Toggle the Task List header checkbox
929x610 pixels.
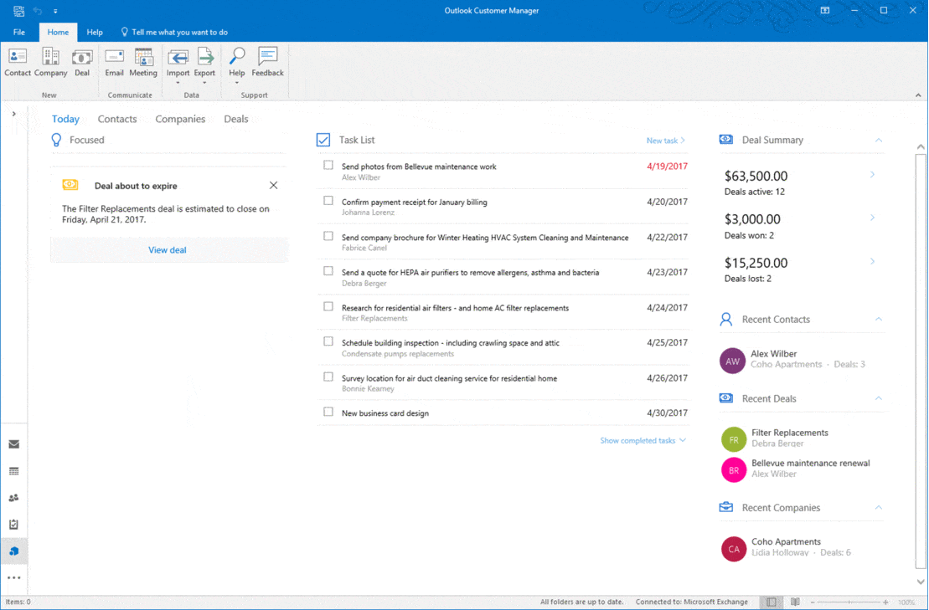[x=323, y=140]
